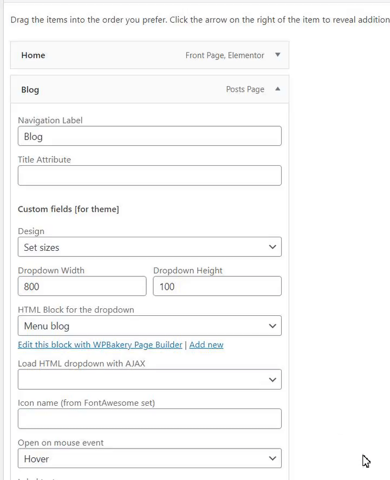
Task: Click the Icon name FontAwesome input field
Action: pos(149,419)
